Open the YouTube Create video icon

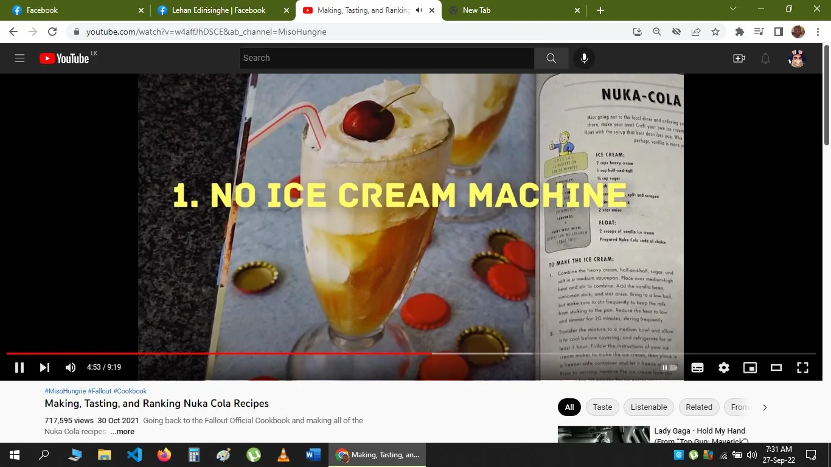pos(739,58)
